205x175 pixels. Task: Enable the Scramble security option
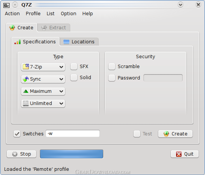pyautogui.click(x=112, y=67)
